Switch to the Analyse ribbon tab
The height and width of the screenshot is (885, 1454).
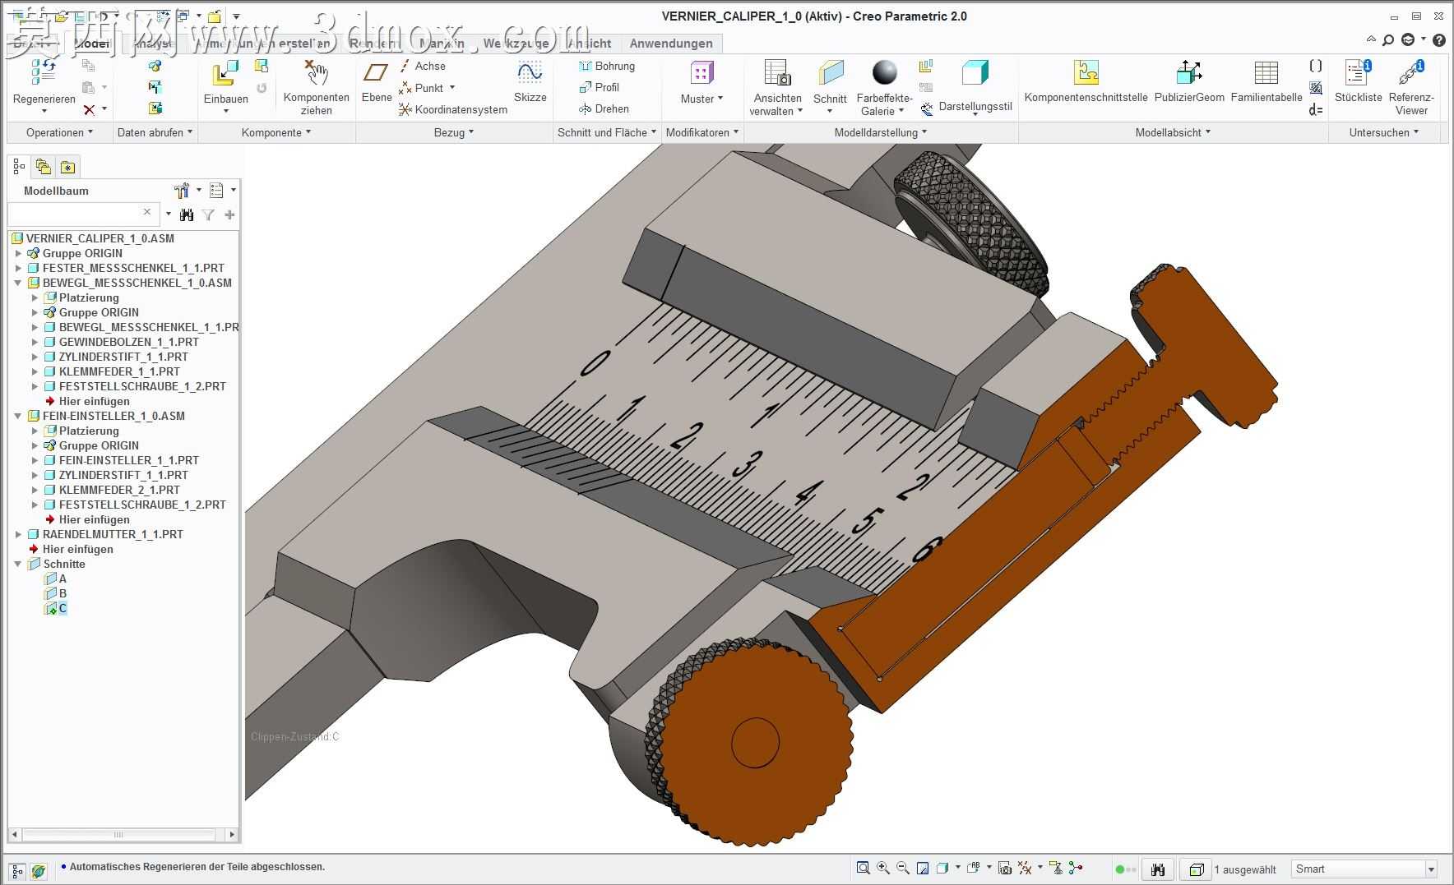pos(153,44)
